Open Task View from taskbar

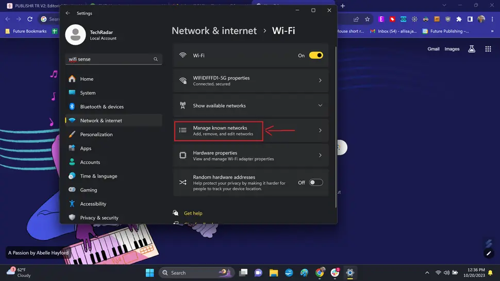pos(243,273)
